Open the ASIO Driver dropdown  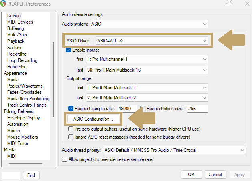(x=152, y=41)
